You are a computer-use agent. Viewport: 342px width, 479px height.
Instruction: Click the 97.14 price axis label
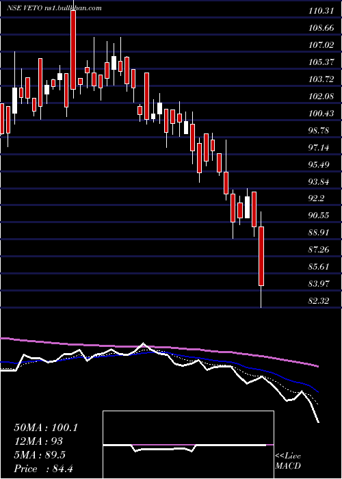pos(319,148)
